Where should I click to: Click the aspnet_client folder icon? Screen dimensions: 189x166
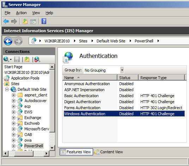[20, 95]
